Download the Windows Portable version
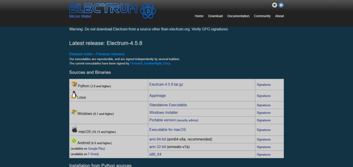This screenshot has height=167, width=353. tap(163, 120)
